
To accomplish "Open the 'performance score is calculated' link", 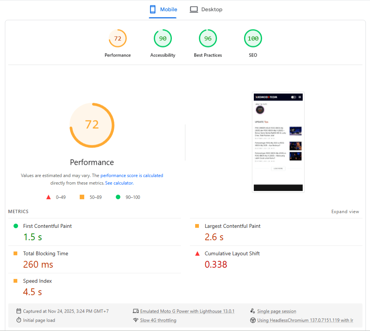I will [x=132, y=175].
